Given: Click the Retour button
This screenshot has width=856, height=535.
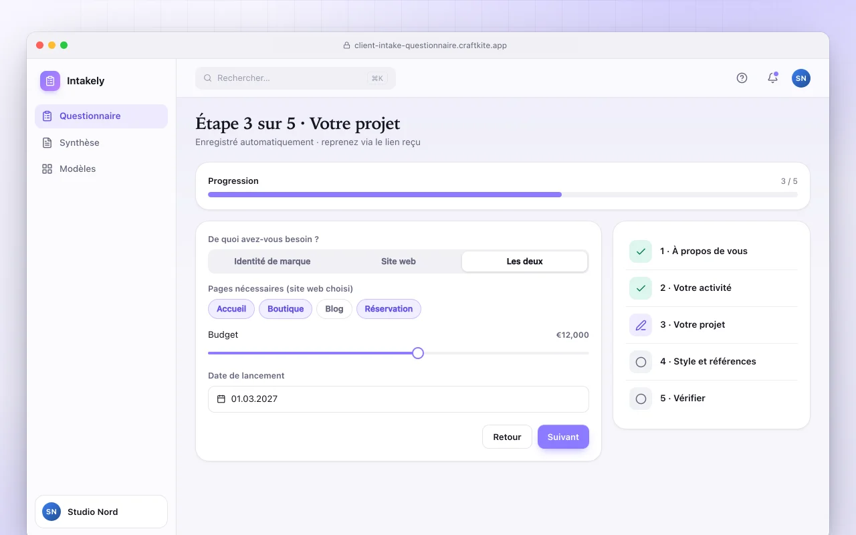Looking at the screenshot, I should point(507,437).
